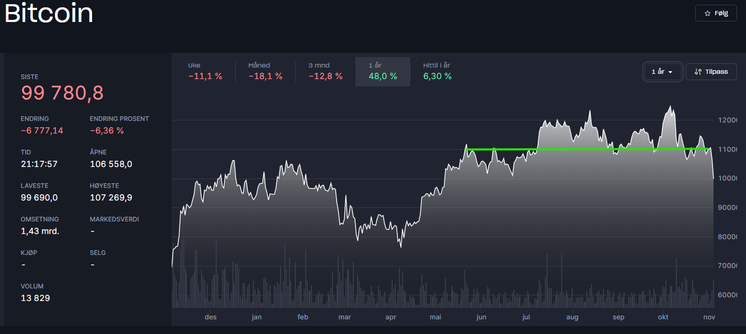Click the 'jul' label on the time axis
This screenshot has width=746, height=334.
pyautogui.click(x=526, y=317)
